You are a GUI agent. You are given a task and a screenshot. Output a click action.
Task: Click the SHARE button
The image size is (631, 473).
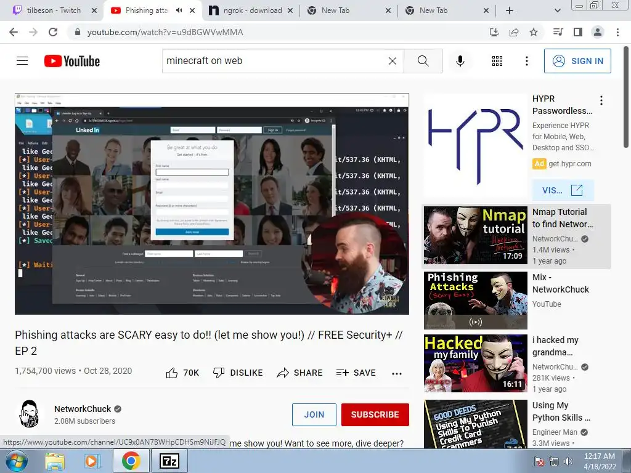tap(300, 373)
